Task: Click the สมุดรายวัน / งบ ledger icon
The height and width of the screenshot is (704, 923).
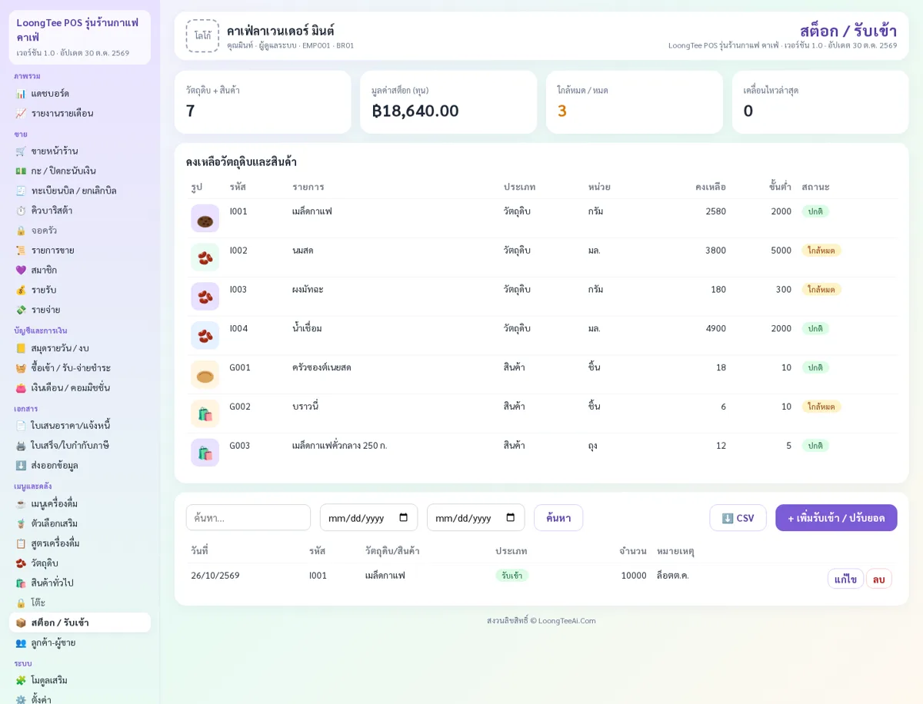Action: click(x=21, y=348)
